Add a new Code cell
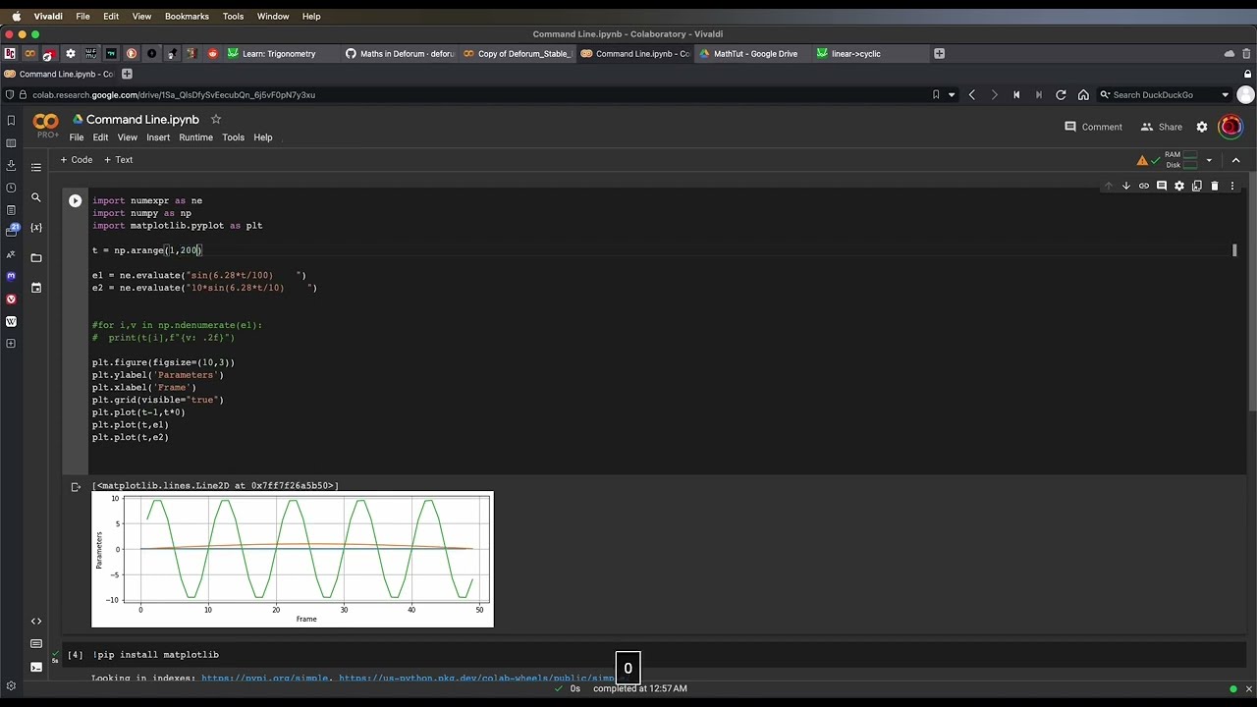This screenshot has height=707, width=1257. pos(77,160)
